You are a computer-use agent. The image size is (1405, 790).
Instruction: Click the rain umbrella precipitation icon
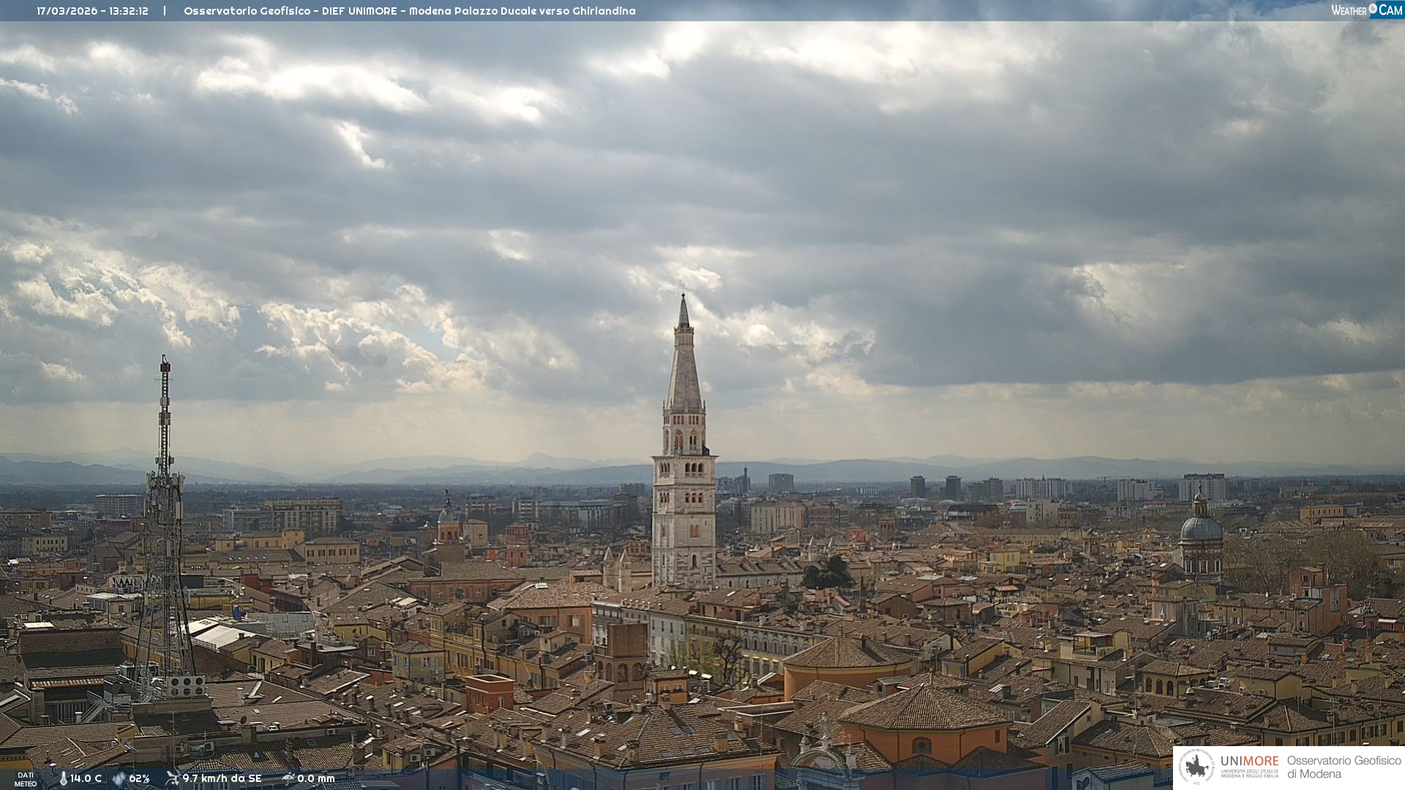288,778
